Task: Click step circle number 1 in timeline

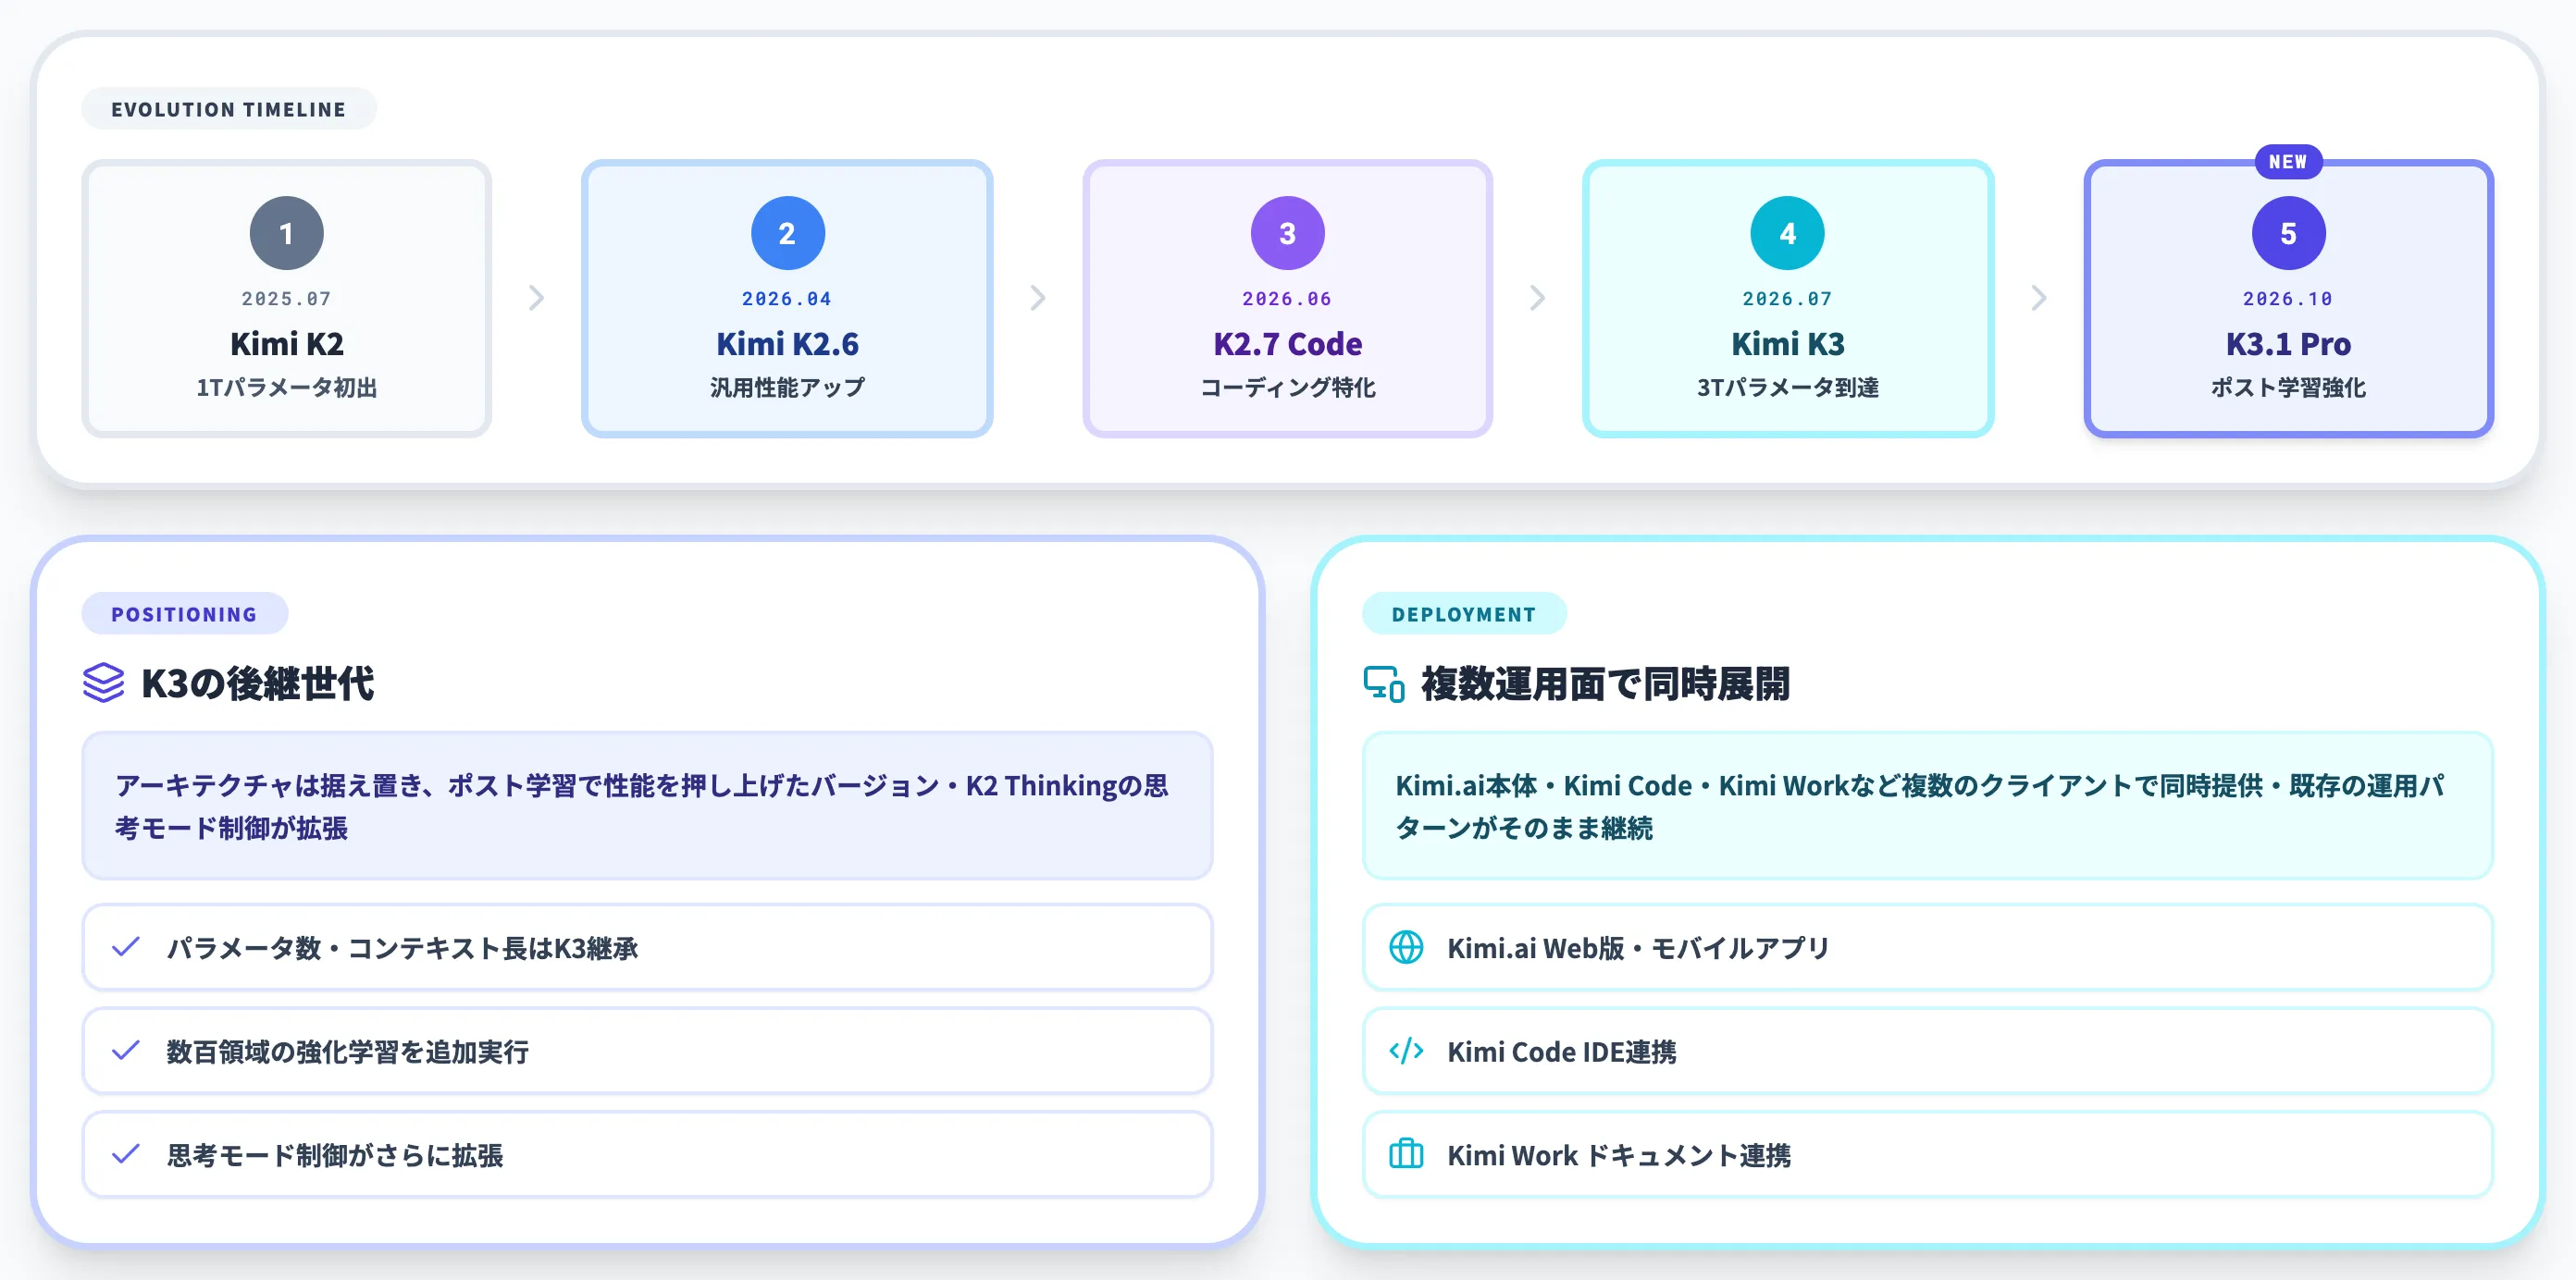Action: pos(287,233)
